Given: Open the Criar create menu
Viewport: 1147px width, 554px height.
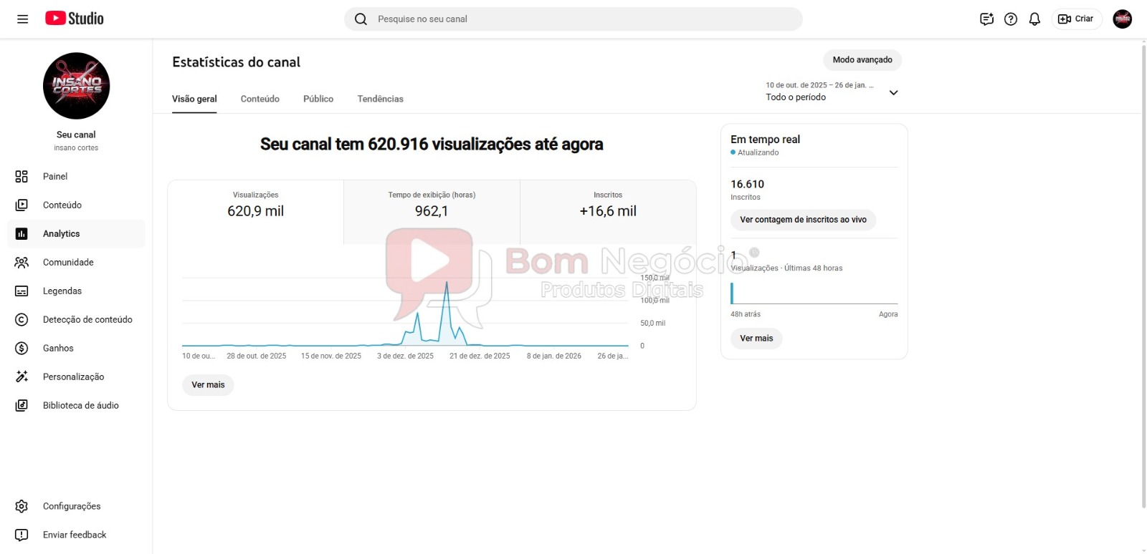Looking at the screenshot, I should pyautogui.click(x=1076, y=19).
